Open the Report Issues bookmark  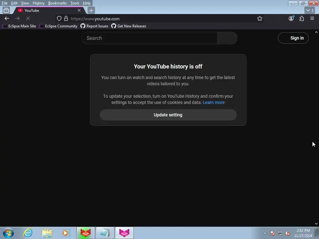(x=94, y=26)
